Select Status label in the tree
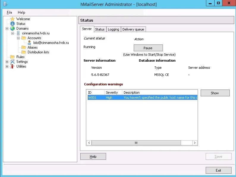 tap(21, 24)
